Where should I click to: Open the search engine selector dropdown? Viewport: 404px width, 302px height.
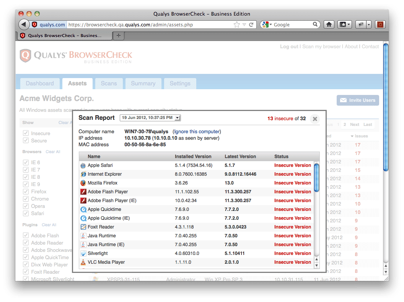coord(270,25)
